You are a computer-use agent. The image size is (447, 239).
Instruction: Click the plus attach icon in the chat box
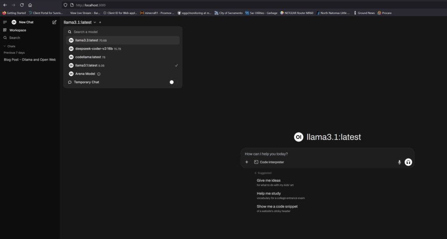247,162
